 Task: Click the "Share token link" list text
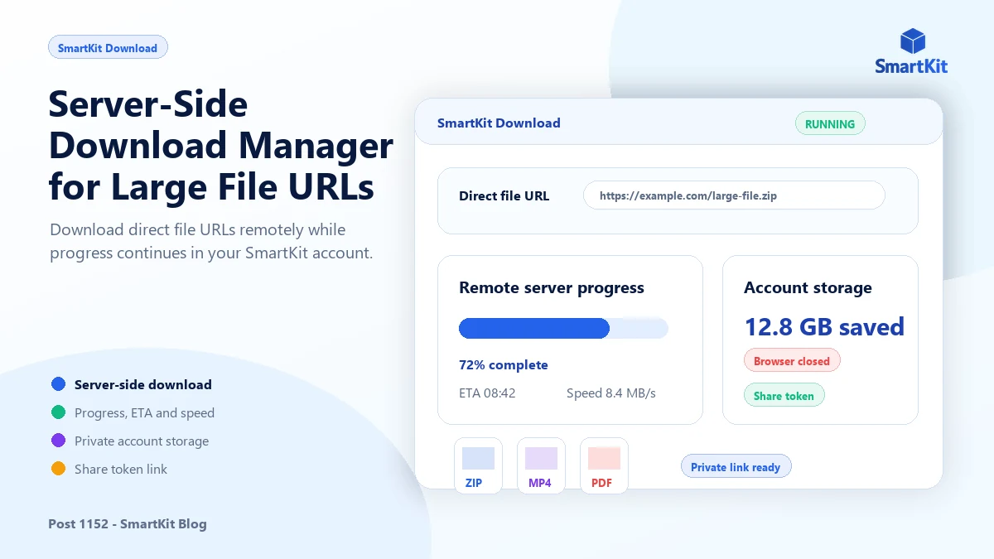pos(121,469)
